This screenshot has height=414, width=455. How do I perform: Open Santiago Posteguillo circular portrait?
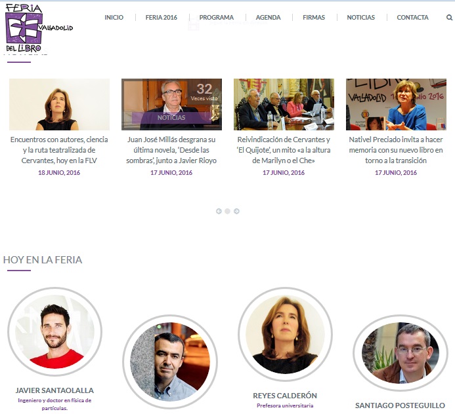401,353
